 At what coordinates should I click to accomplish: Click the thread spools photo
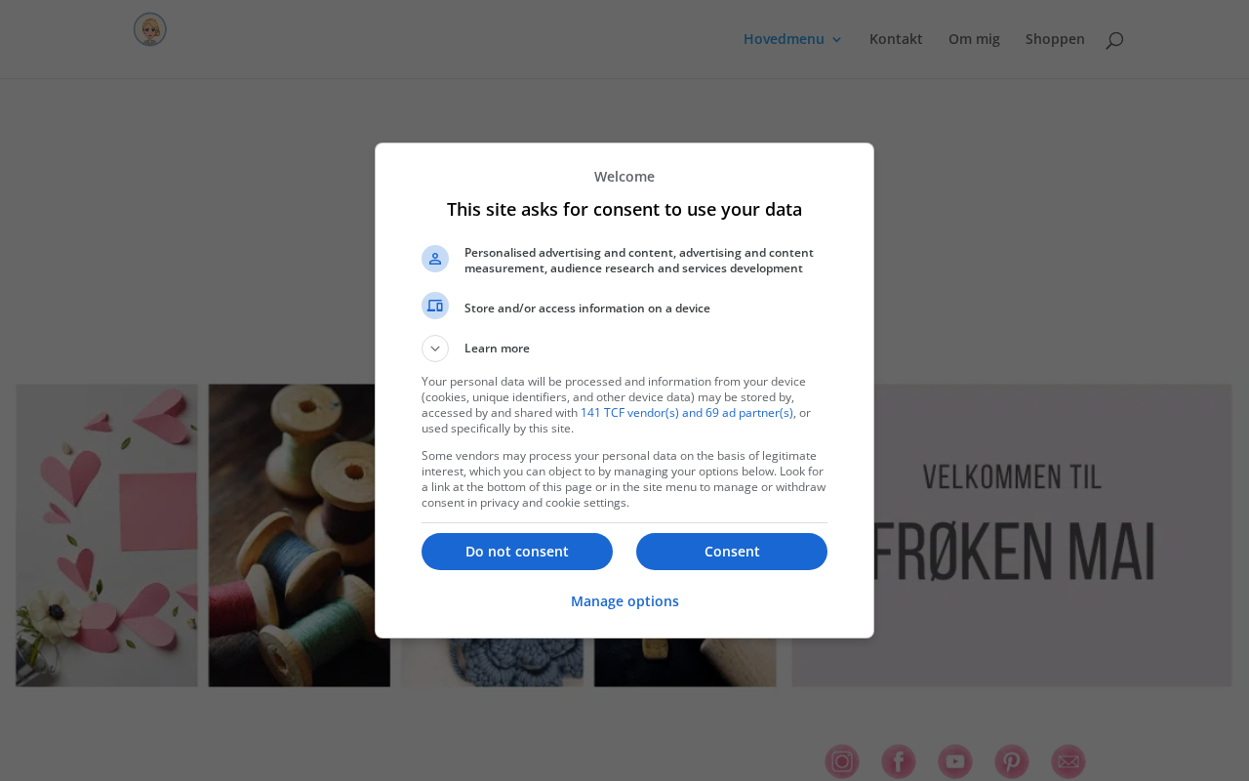point(299,535)
